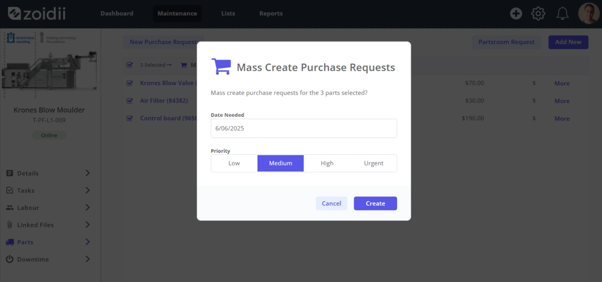Click the Tasks checkmark icon

pos(10,190)
